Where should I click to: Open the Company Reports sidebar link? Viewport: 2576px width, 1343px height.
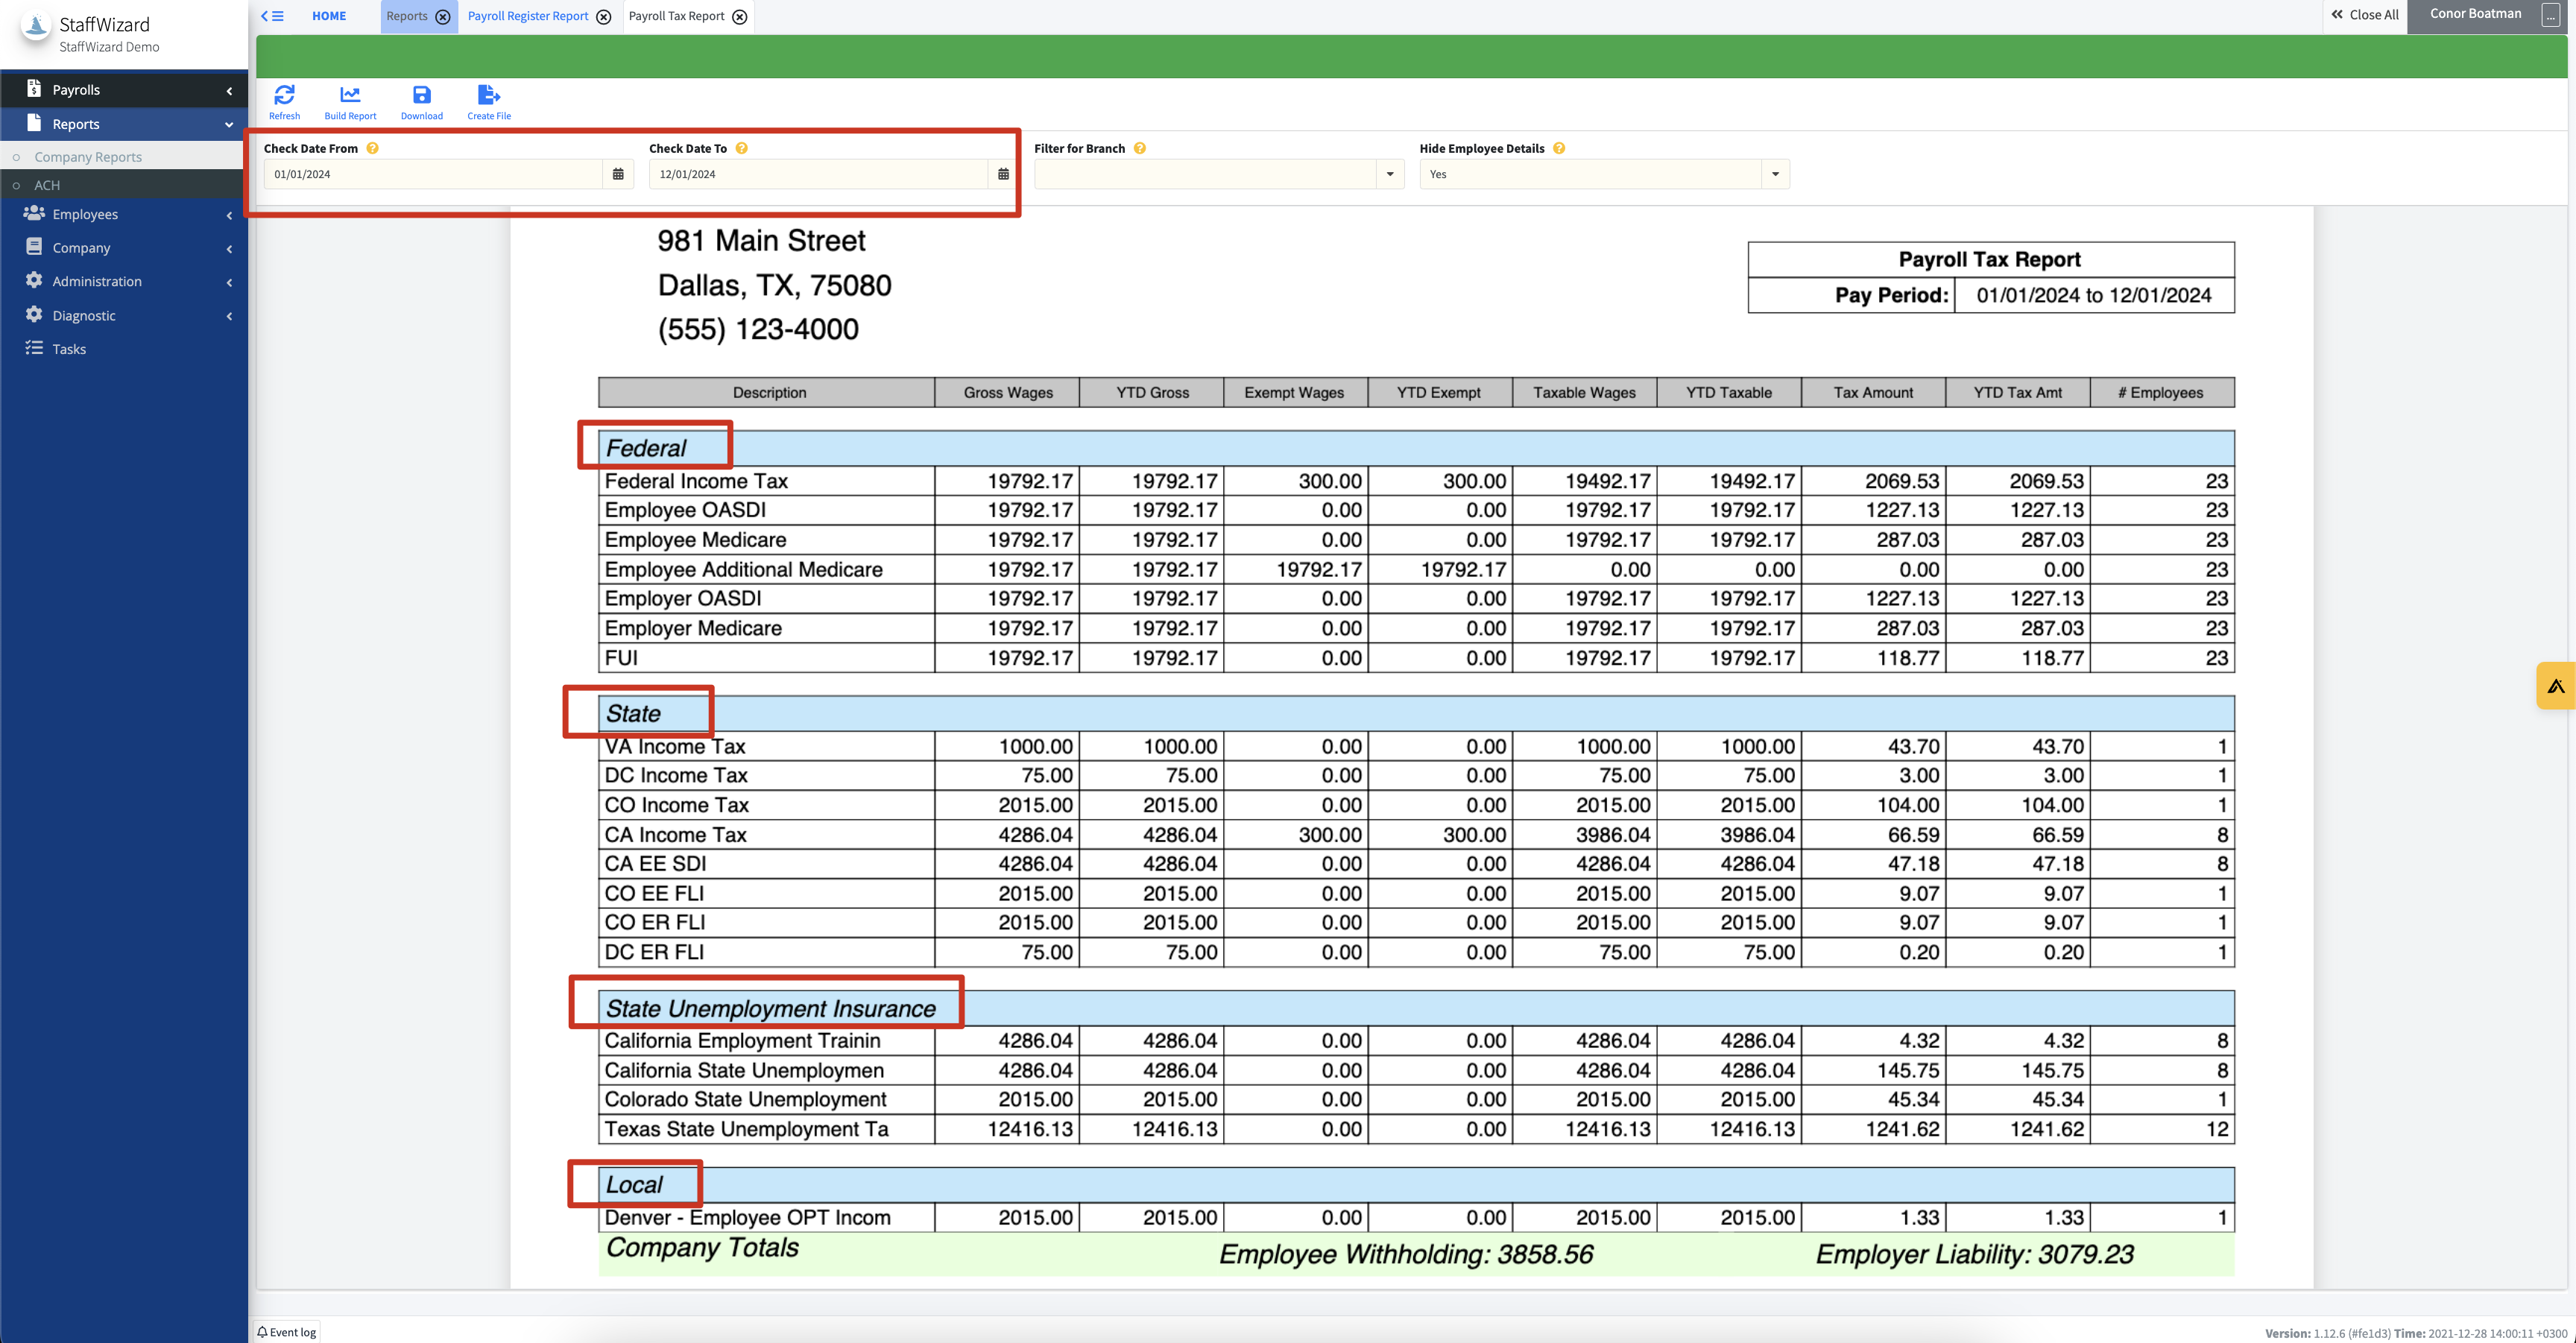88,157
